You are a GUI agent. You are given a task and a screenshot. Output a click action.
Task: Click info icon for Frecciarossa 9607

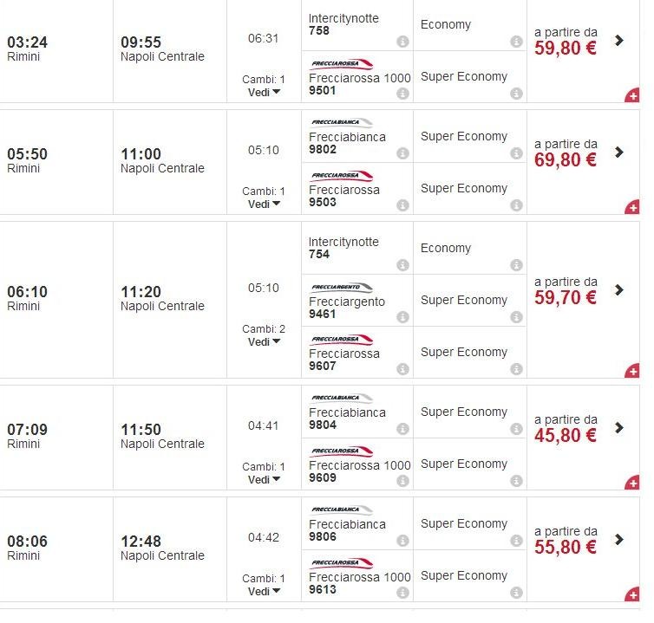point(402,369)
